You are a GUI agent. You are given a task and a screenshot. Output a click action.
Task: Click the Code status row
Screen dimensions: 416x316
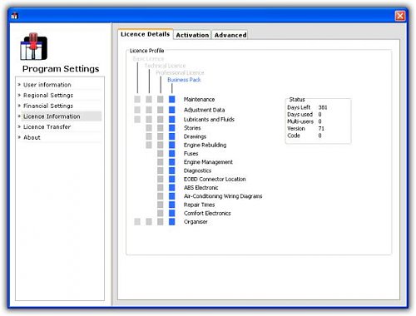pyautogui.click(x=305, y=136)
